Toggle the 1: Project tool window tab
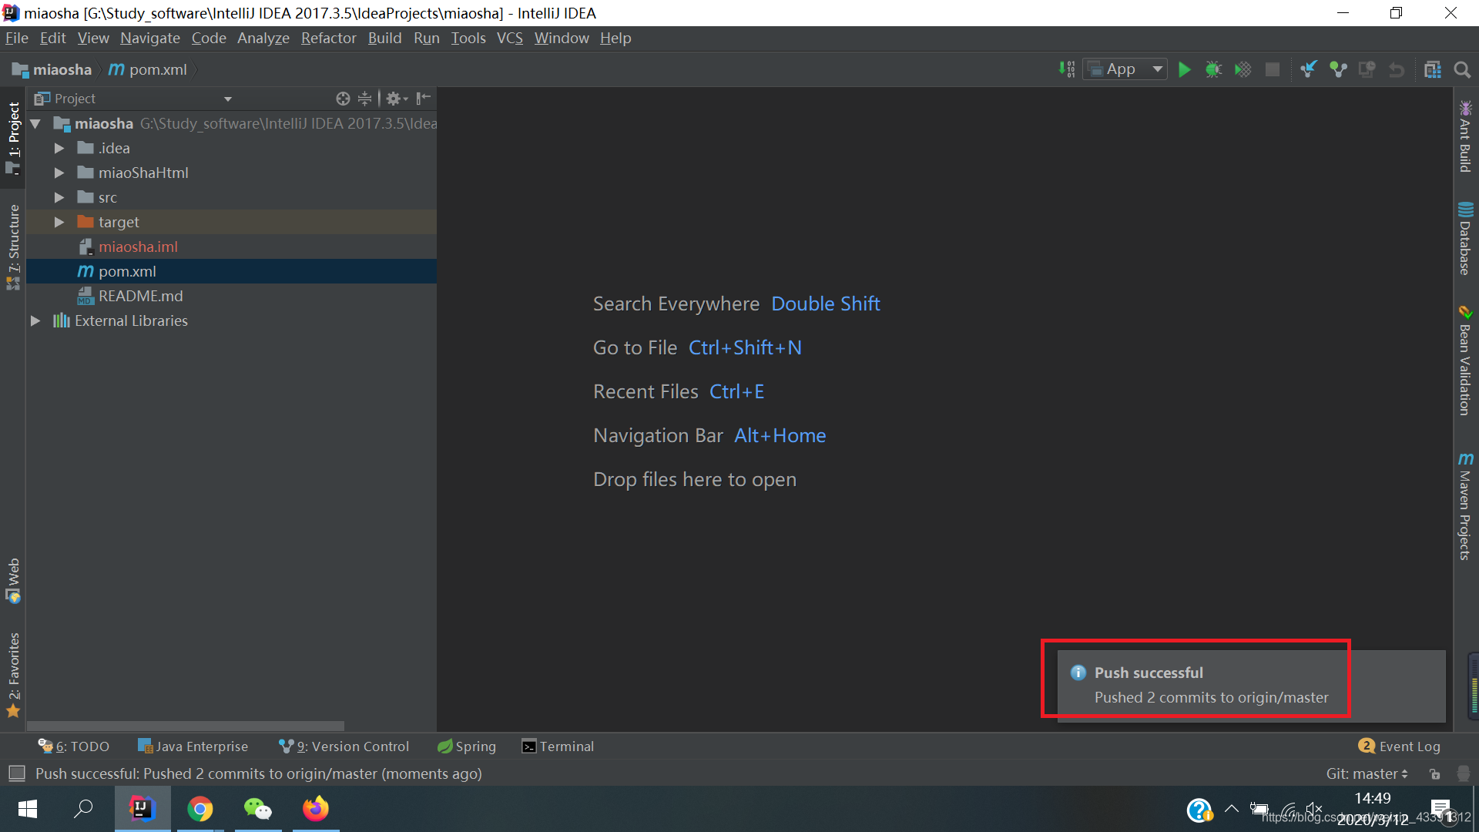1479x832 pixels. [x=13, y=139]
